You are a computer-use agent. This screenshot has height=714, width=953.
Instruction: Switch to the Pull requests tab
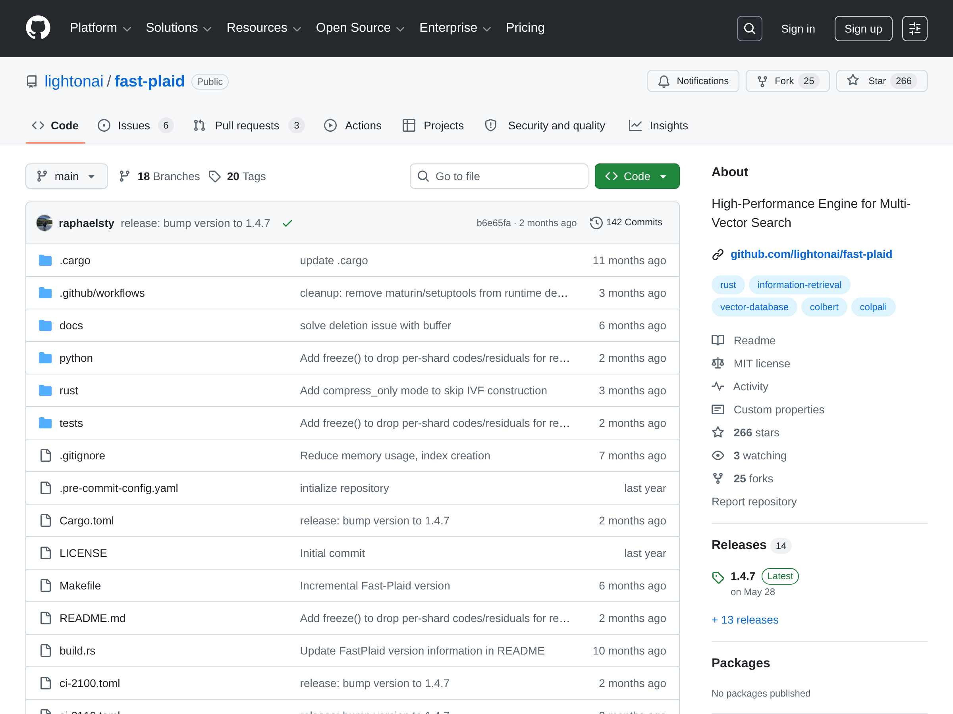point(249,126)
